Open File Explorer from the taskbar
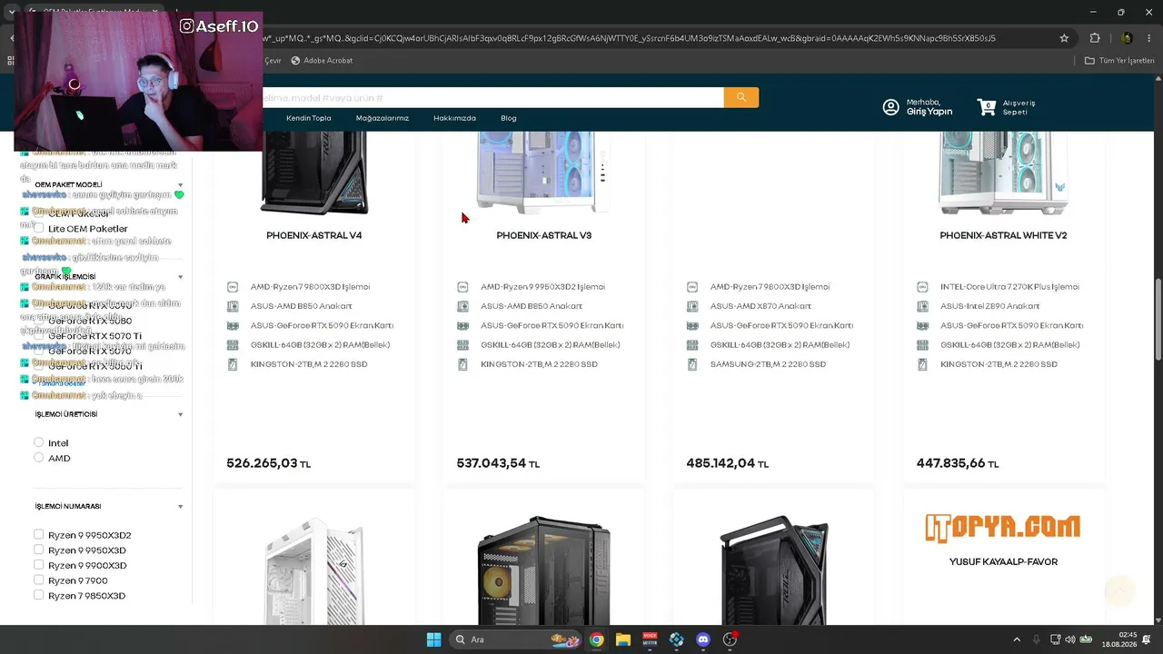The image size is (1163, 654). click(623, 639)
